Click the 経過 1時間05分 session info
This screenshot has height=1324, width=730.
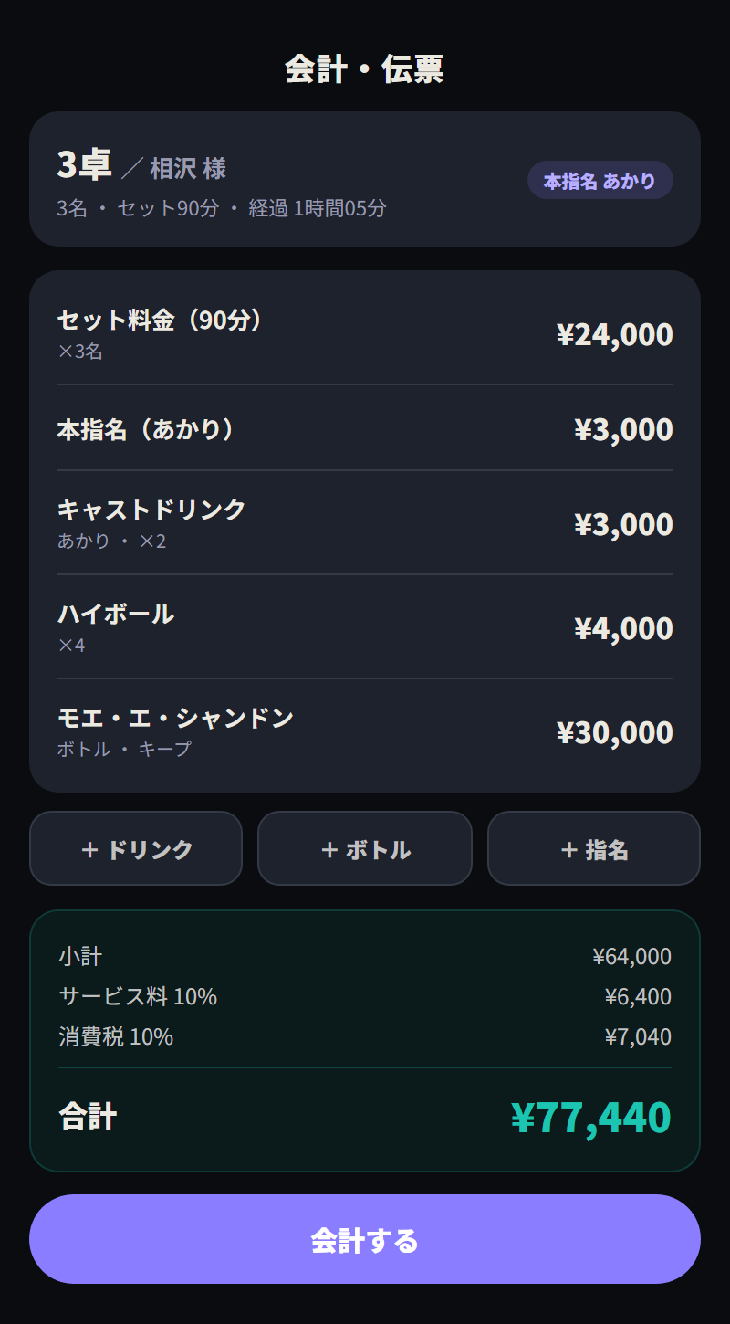[x=318, y=208]
